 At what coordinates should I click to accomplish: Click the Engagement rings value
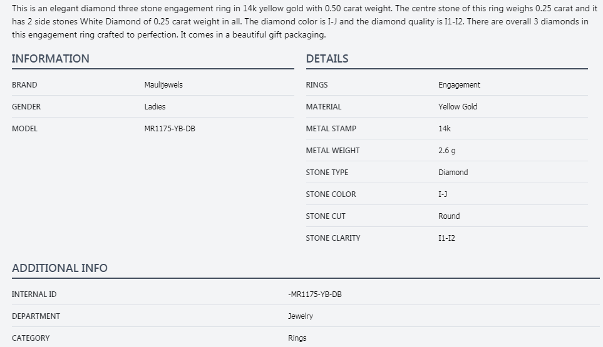(459, 85)
